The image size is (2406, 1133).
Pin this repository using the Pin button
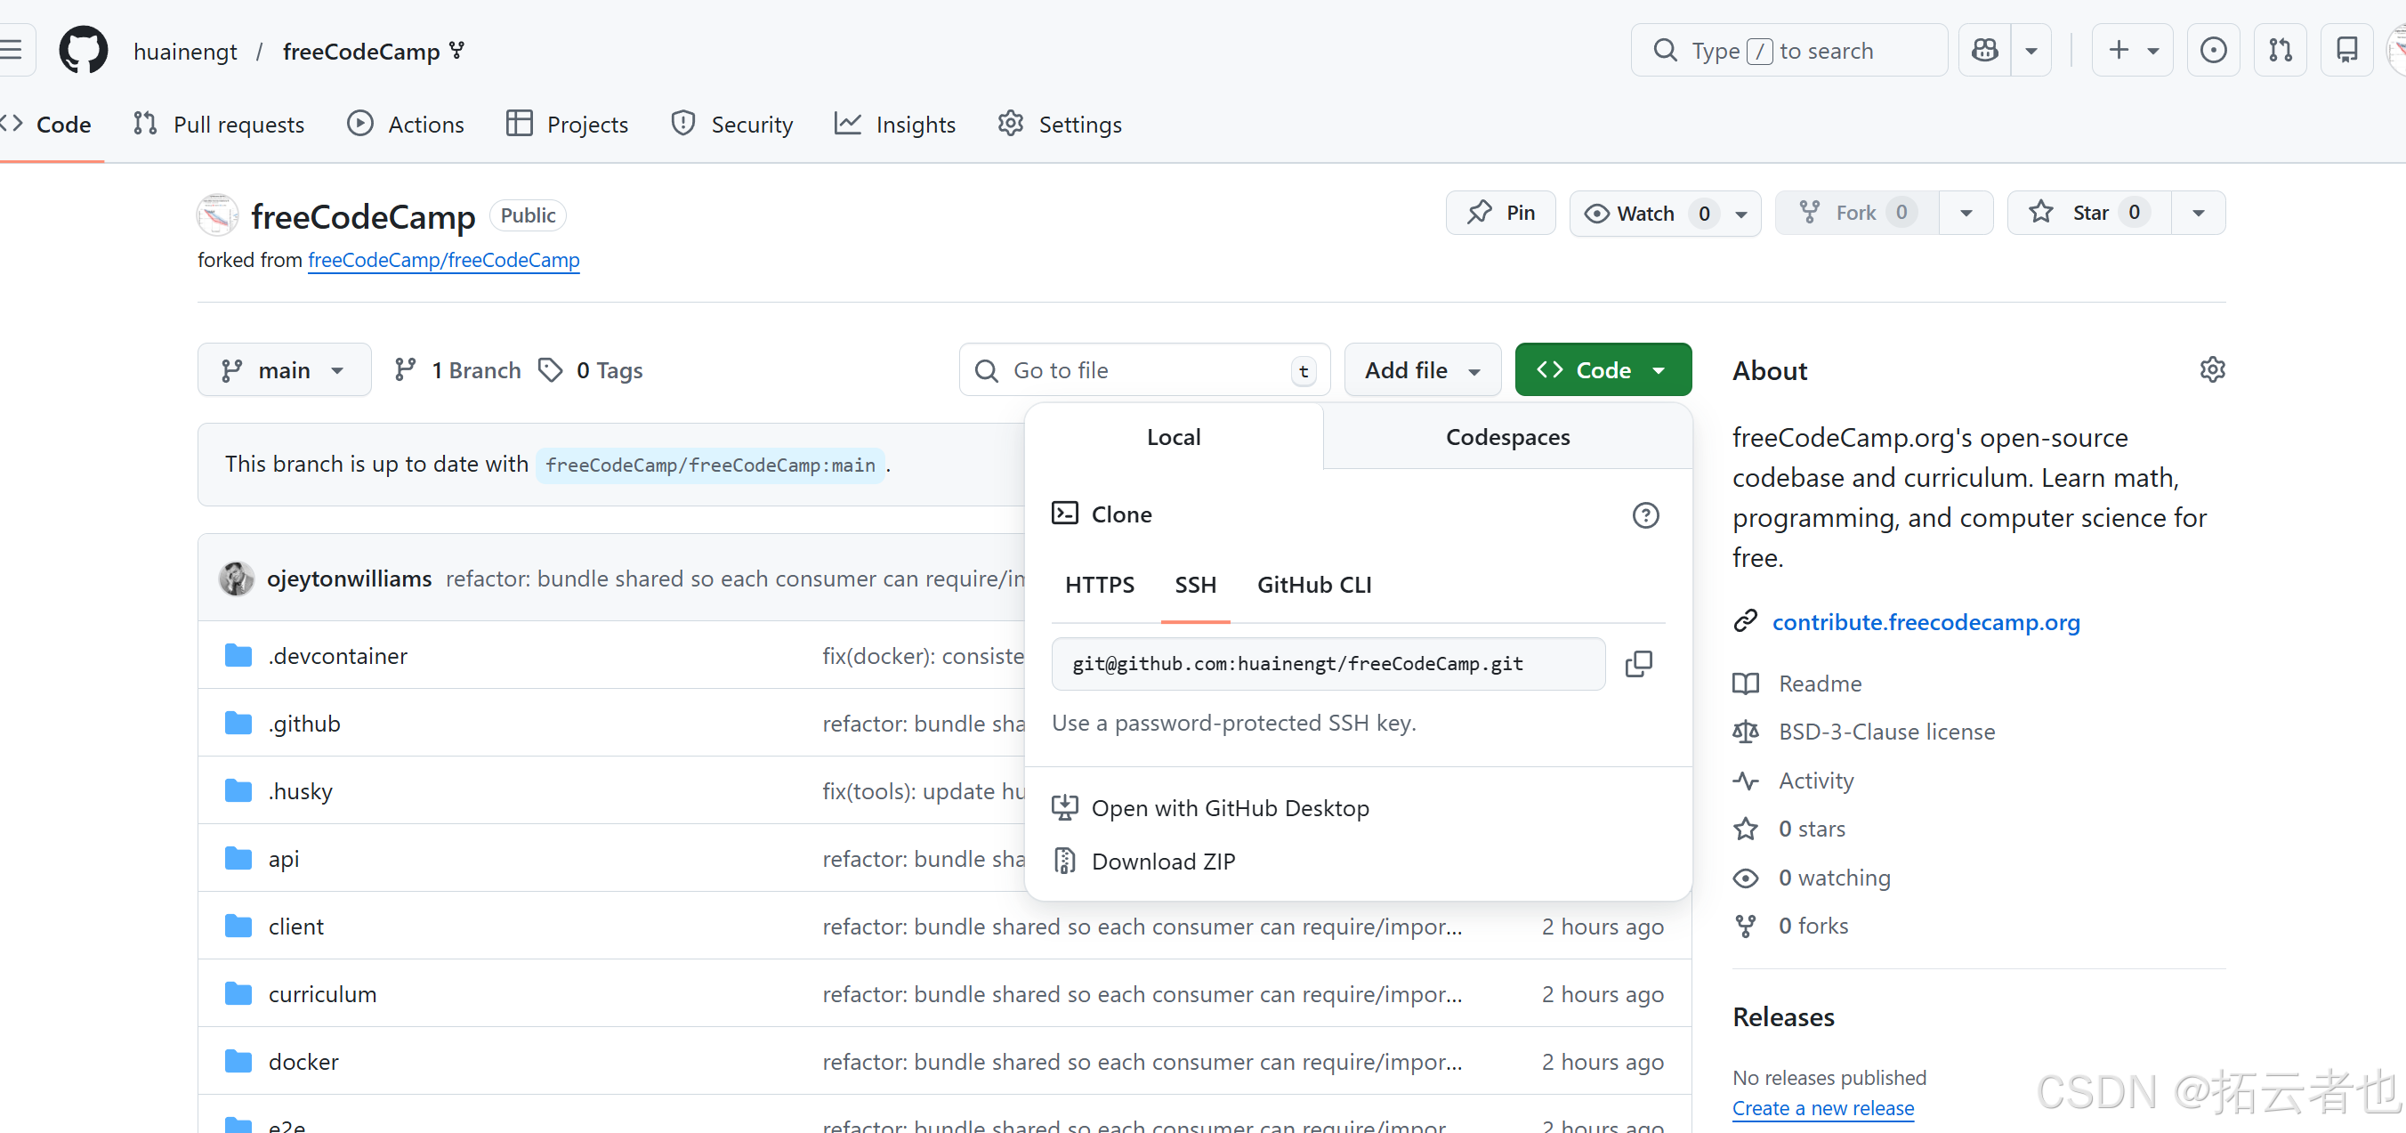tap(1501, 213)
